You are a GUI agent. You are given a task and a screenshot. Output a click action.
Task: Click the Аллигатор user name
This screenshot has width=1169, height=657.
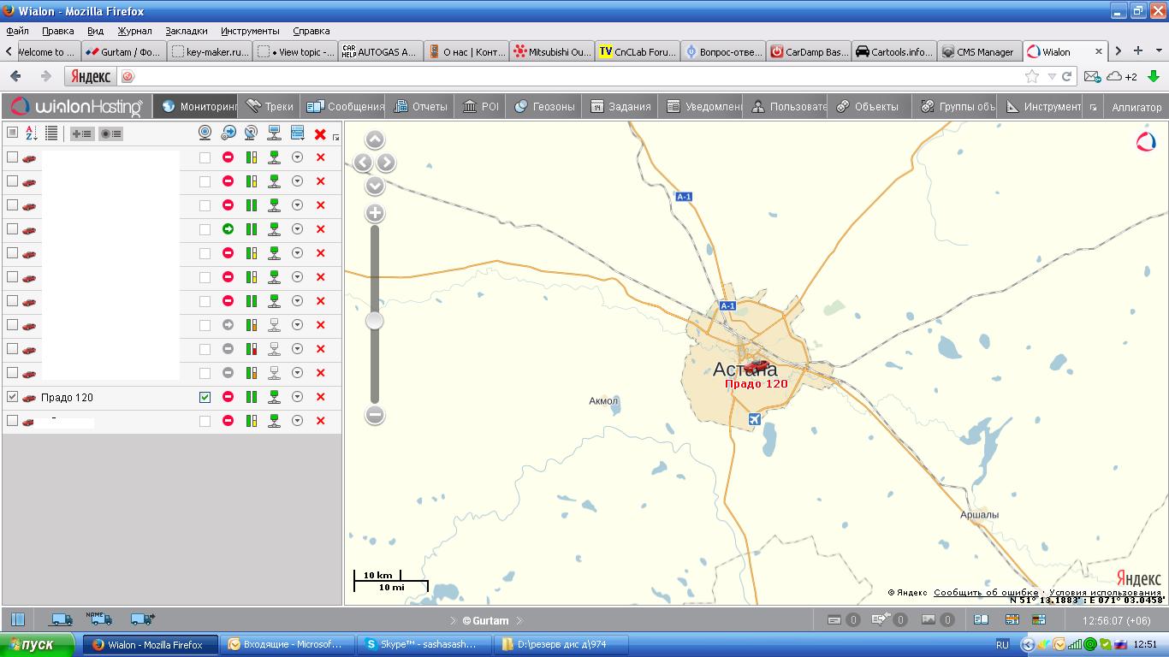pyautogui.click(x=1136, y=107)
